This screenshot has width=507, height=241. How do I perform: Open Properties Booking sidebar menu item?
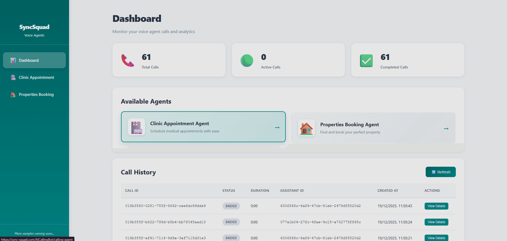36,95
